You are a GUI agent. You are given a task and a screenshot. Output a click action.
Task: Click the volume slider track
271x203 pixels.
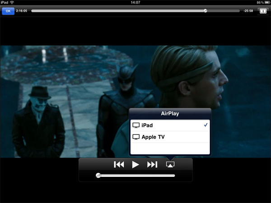coord(135,175)
